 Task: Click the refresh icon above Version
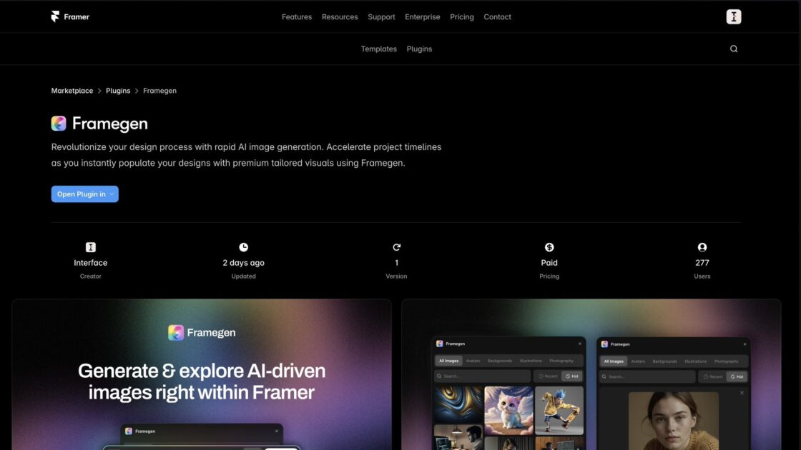point(396,247)
